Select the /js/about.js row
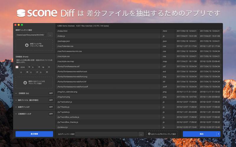 click(139, 127)
